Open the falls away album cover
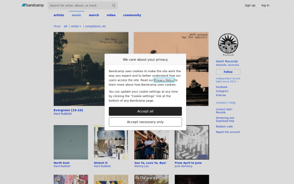The image size is (294, 184). pos(151,179)
